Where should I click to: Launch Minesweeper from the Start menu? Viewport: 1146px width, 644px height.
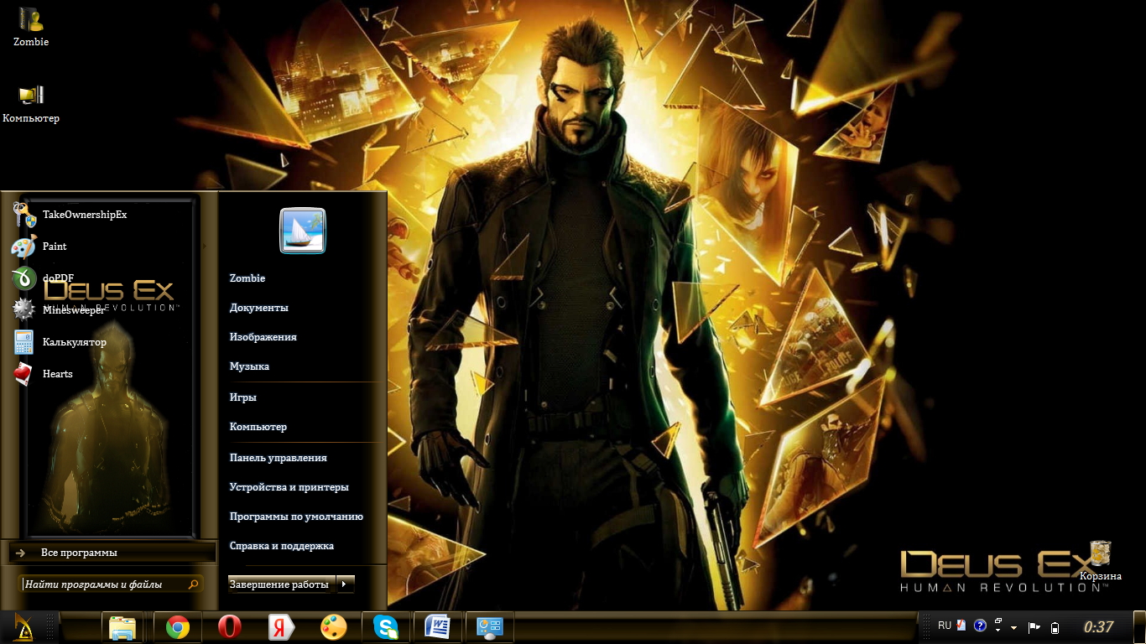point(104,310)
